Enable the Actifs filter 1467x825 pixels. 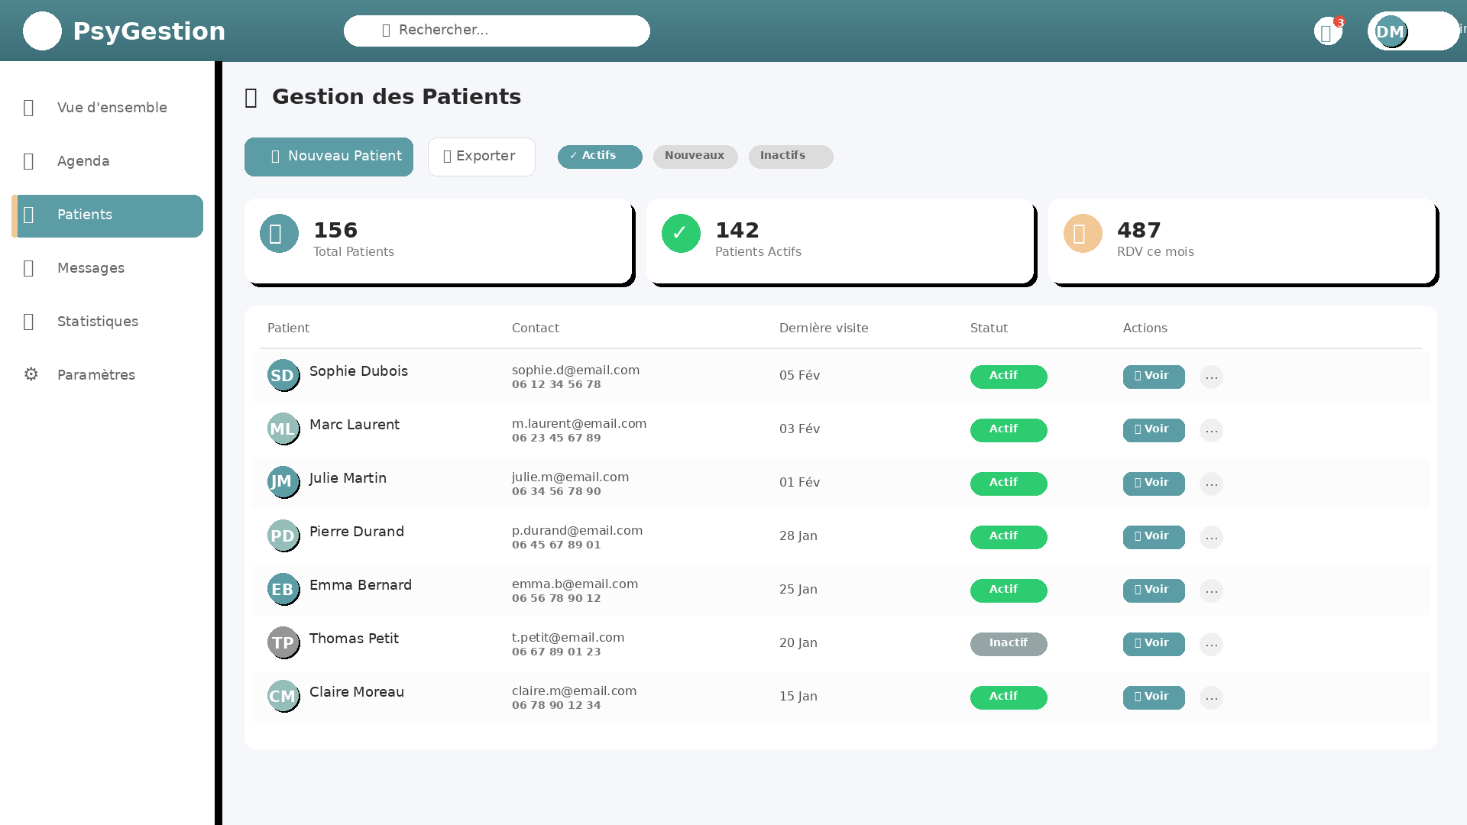point(599,156)
